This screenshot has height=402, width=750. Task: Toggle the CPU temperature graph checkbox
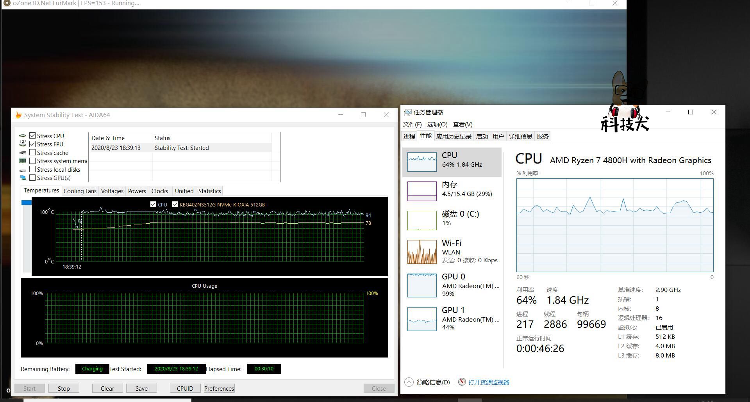(x=153, y=204)
